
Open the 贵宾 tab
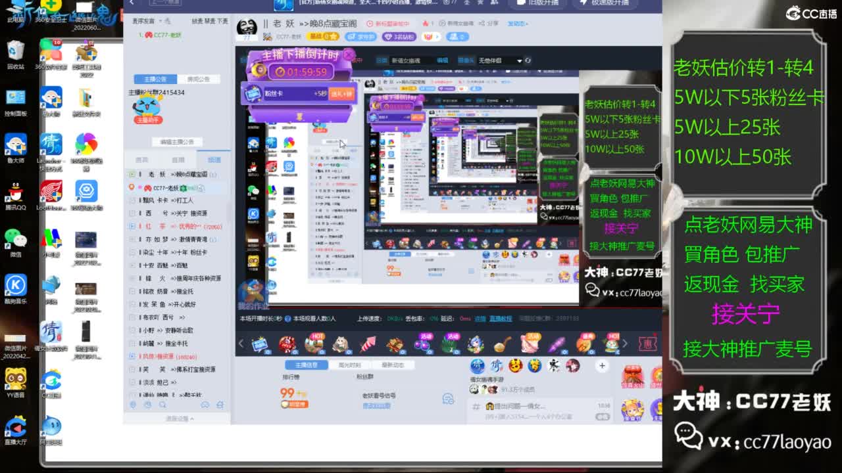(141, 160)
